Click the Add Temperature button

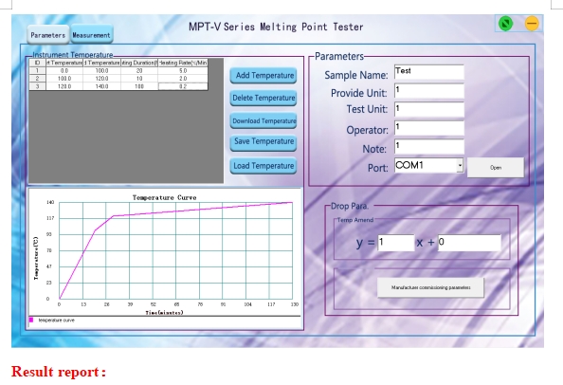tap(263, 76)
